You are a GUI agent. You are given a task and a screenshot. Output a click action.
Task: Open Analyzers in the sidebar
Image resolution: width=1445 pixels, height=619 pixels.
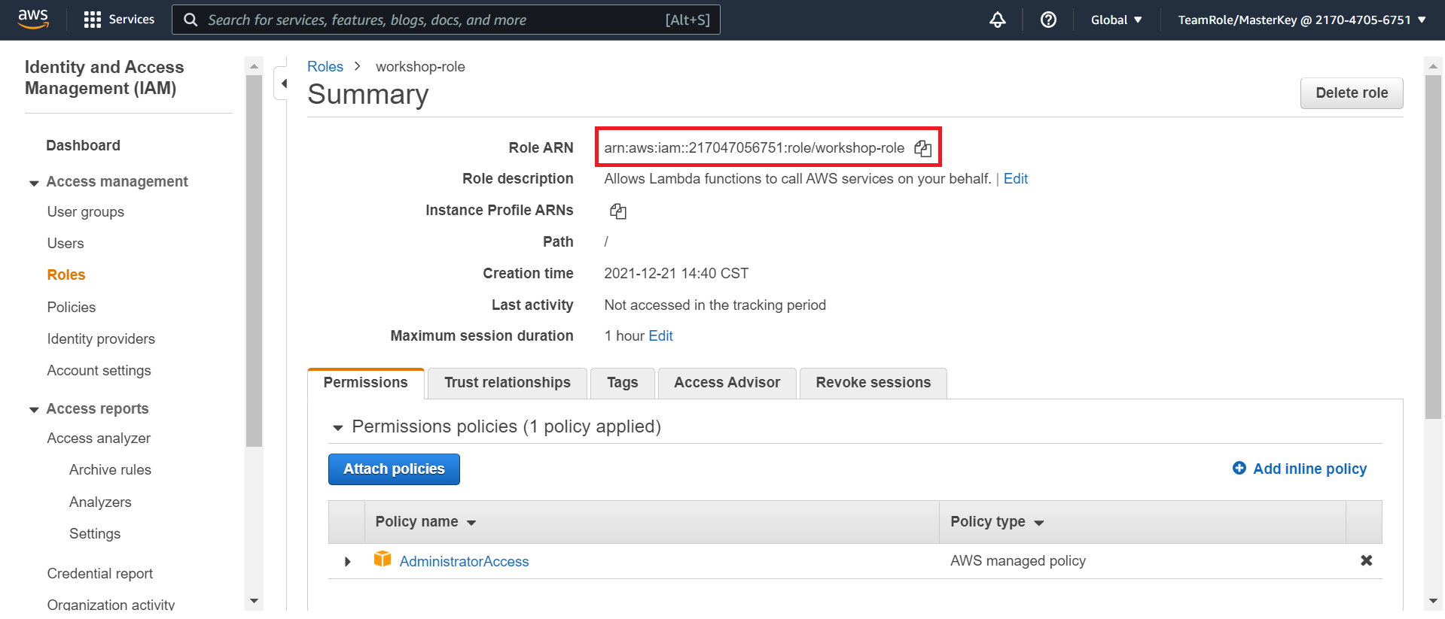point(100,502)
